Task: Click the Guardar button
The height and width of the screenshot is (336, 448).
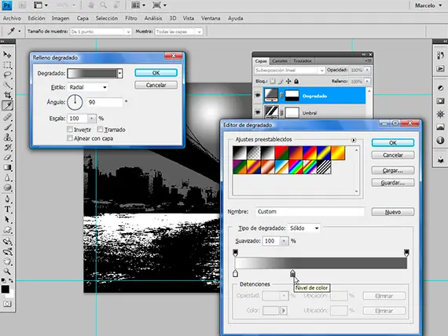Action: (393, 183)
